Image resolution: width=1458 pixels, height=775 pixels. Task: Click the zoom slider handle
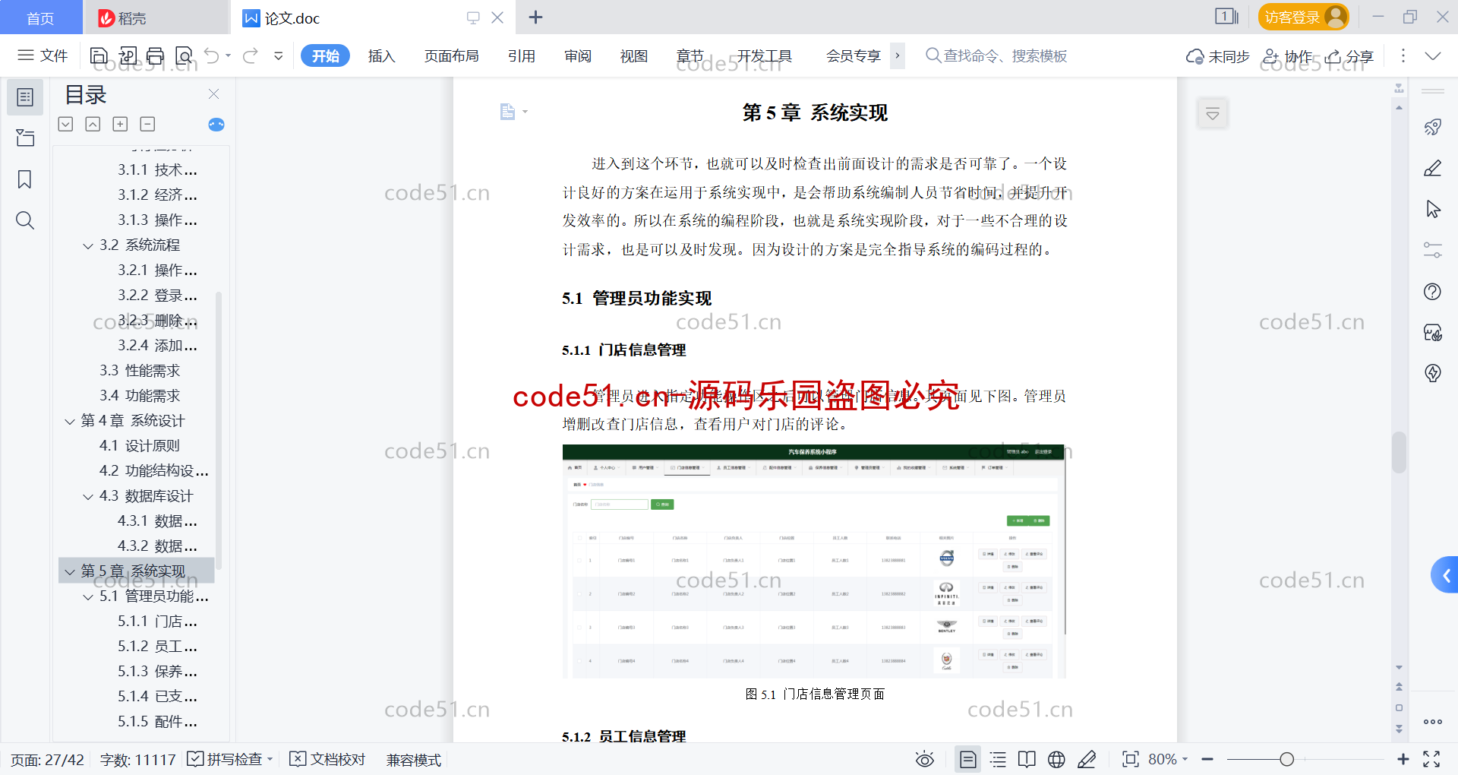[x=1286, y=759]
